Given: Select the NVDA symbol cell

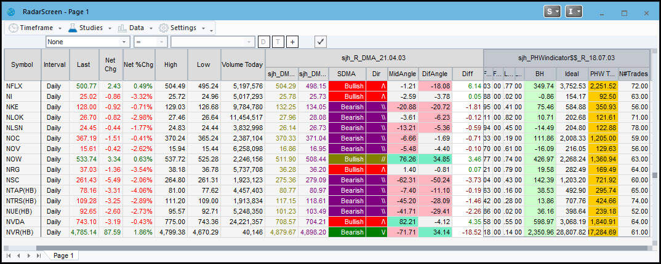Looking at the screenshot, I should 22,222.
